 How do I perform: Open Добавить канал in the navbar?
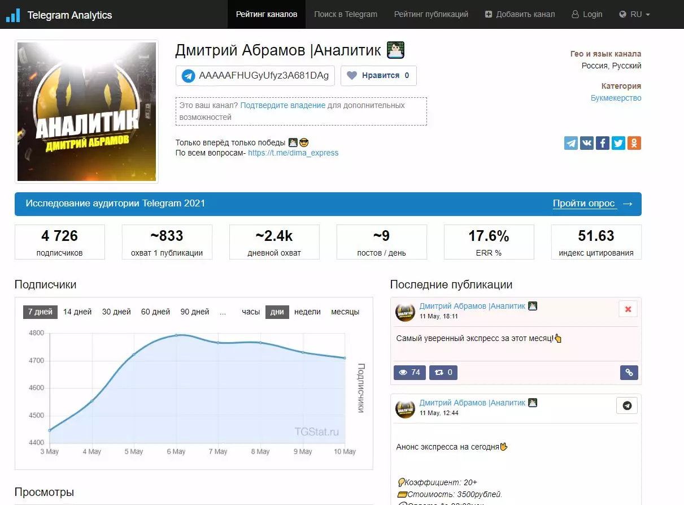point(520,14)
